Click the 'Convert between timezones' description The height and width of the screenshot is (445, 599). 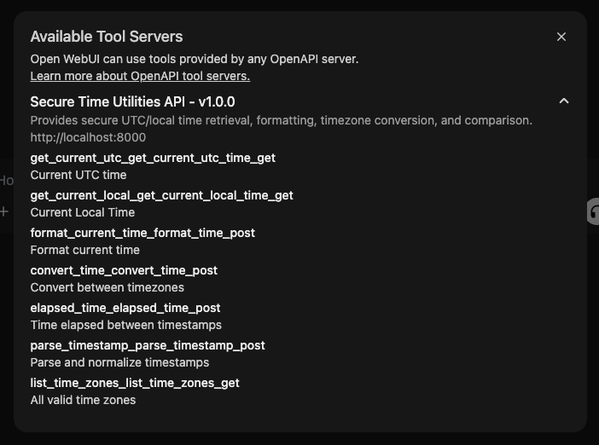tap(108, 287)
